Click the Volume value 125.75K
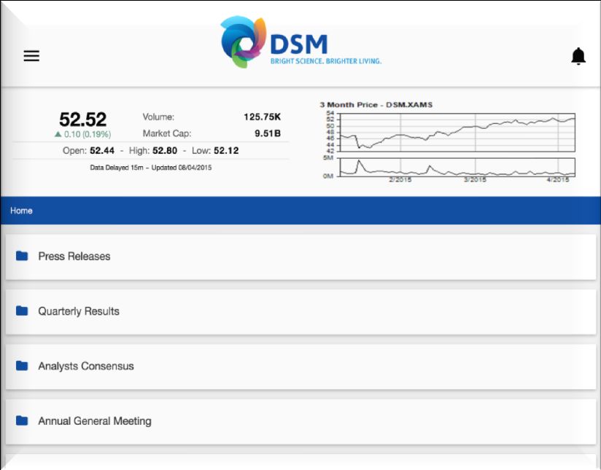The width and height of the screenshot is (601, 470). (x=262, y=117)
